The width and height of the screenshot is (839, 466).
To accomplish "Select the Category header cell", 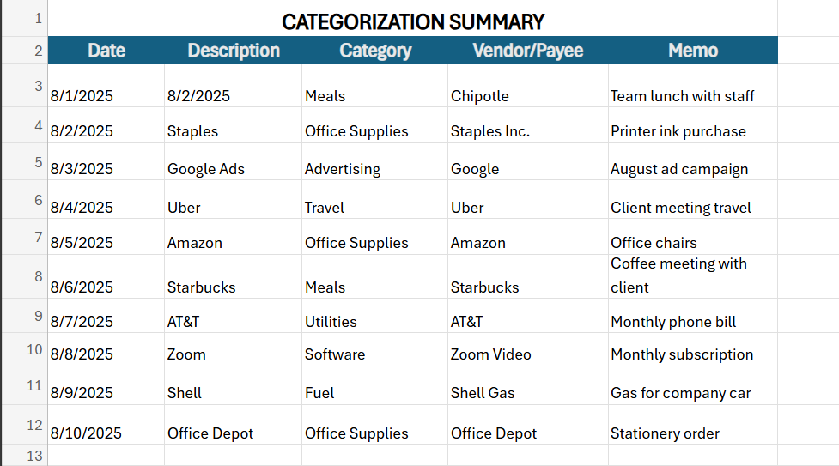I will click(x=375, y=51).
